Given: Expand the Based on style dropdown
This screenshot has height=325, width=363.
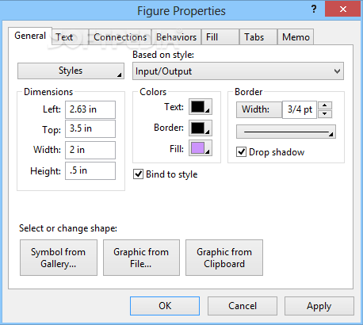Looking at the screenshot, I should (238, 71).
